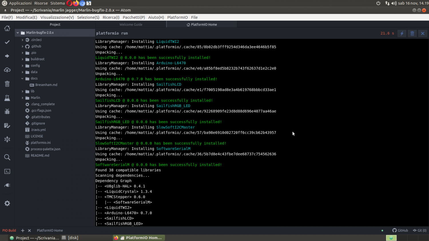The height and width of the screenshot is (241, 429).
Task: Open the Pacchetti(P) menu
Action: point(134,17)
